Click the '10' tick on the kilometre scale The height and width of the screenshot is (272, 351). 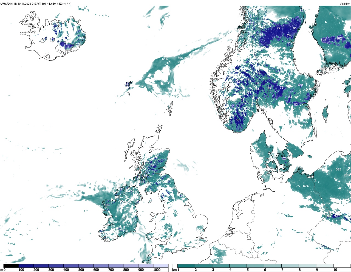tap(335, 270)
